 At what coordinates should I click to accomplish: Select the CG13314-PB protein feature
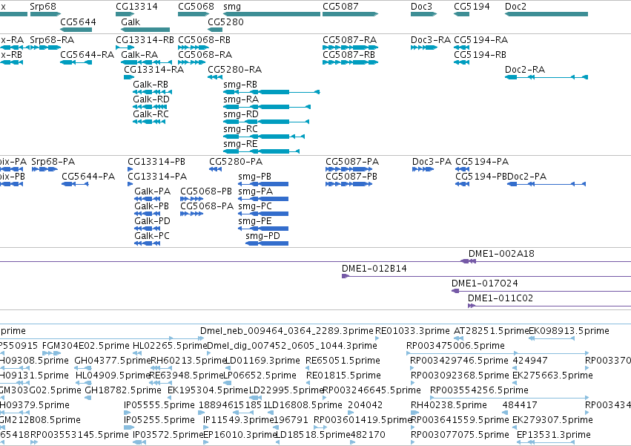(130, 169)
